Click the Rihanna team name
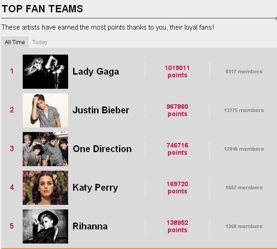Screen dimensions: 277x249 click(x=90, y=226)
